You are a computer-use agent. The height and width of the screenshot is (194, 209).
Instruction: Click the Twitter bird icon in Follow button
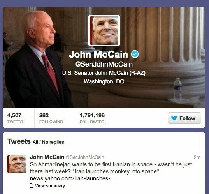pos(174,118)
